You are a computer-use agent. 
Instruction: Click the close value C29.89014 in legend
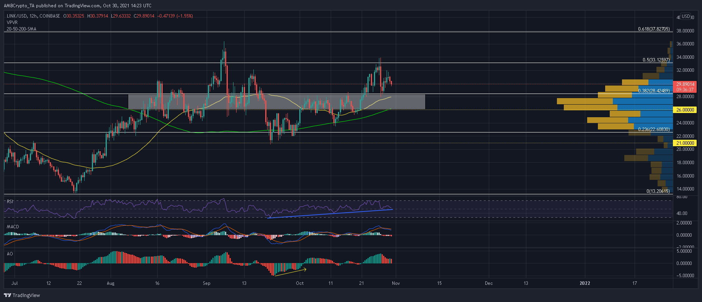pyautogui.click(x=144, y=16)
